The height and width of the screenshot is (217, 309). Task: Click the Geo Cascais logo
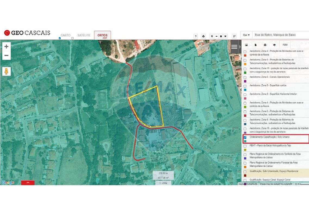[27, 33]
